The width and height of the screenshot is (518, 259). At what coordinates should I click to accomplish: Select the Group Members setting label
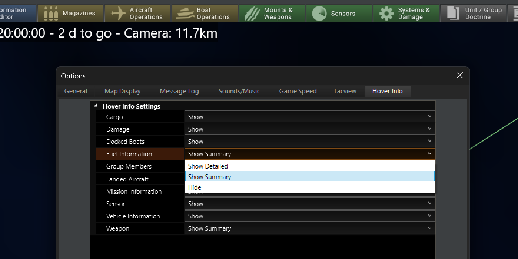pyautogui.click(x=129, y=166)
